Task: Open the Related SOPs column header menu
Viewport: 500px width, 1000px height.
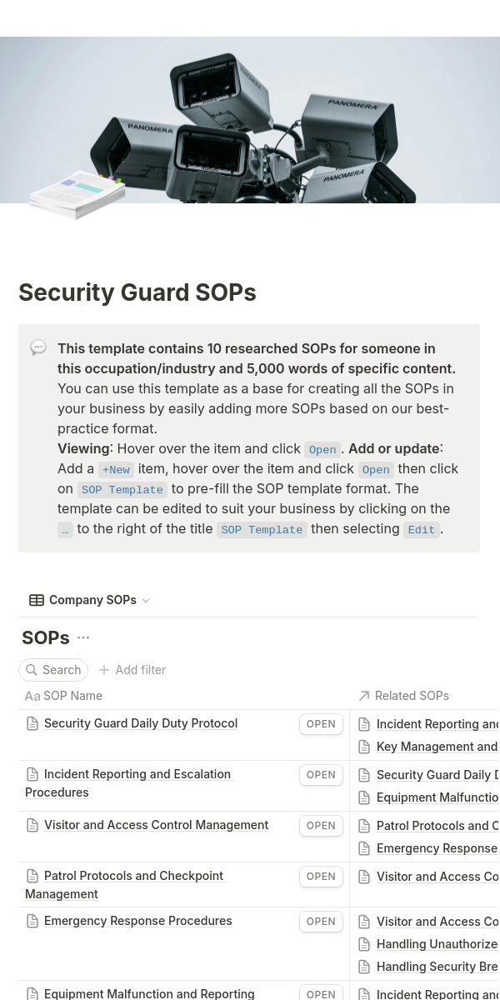Action: click(412, 696)
